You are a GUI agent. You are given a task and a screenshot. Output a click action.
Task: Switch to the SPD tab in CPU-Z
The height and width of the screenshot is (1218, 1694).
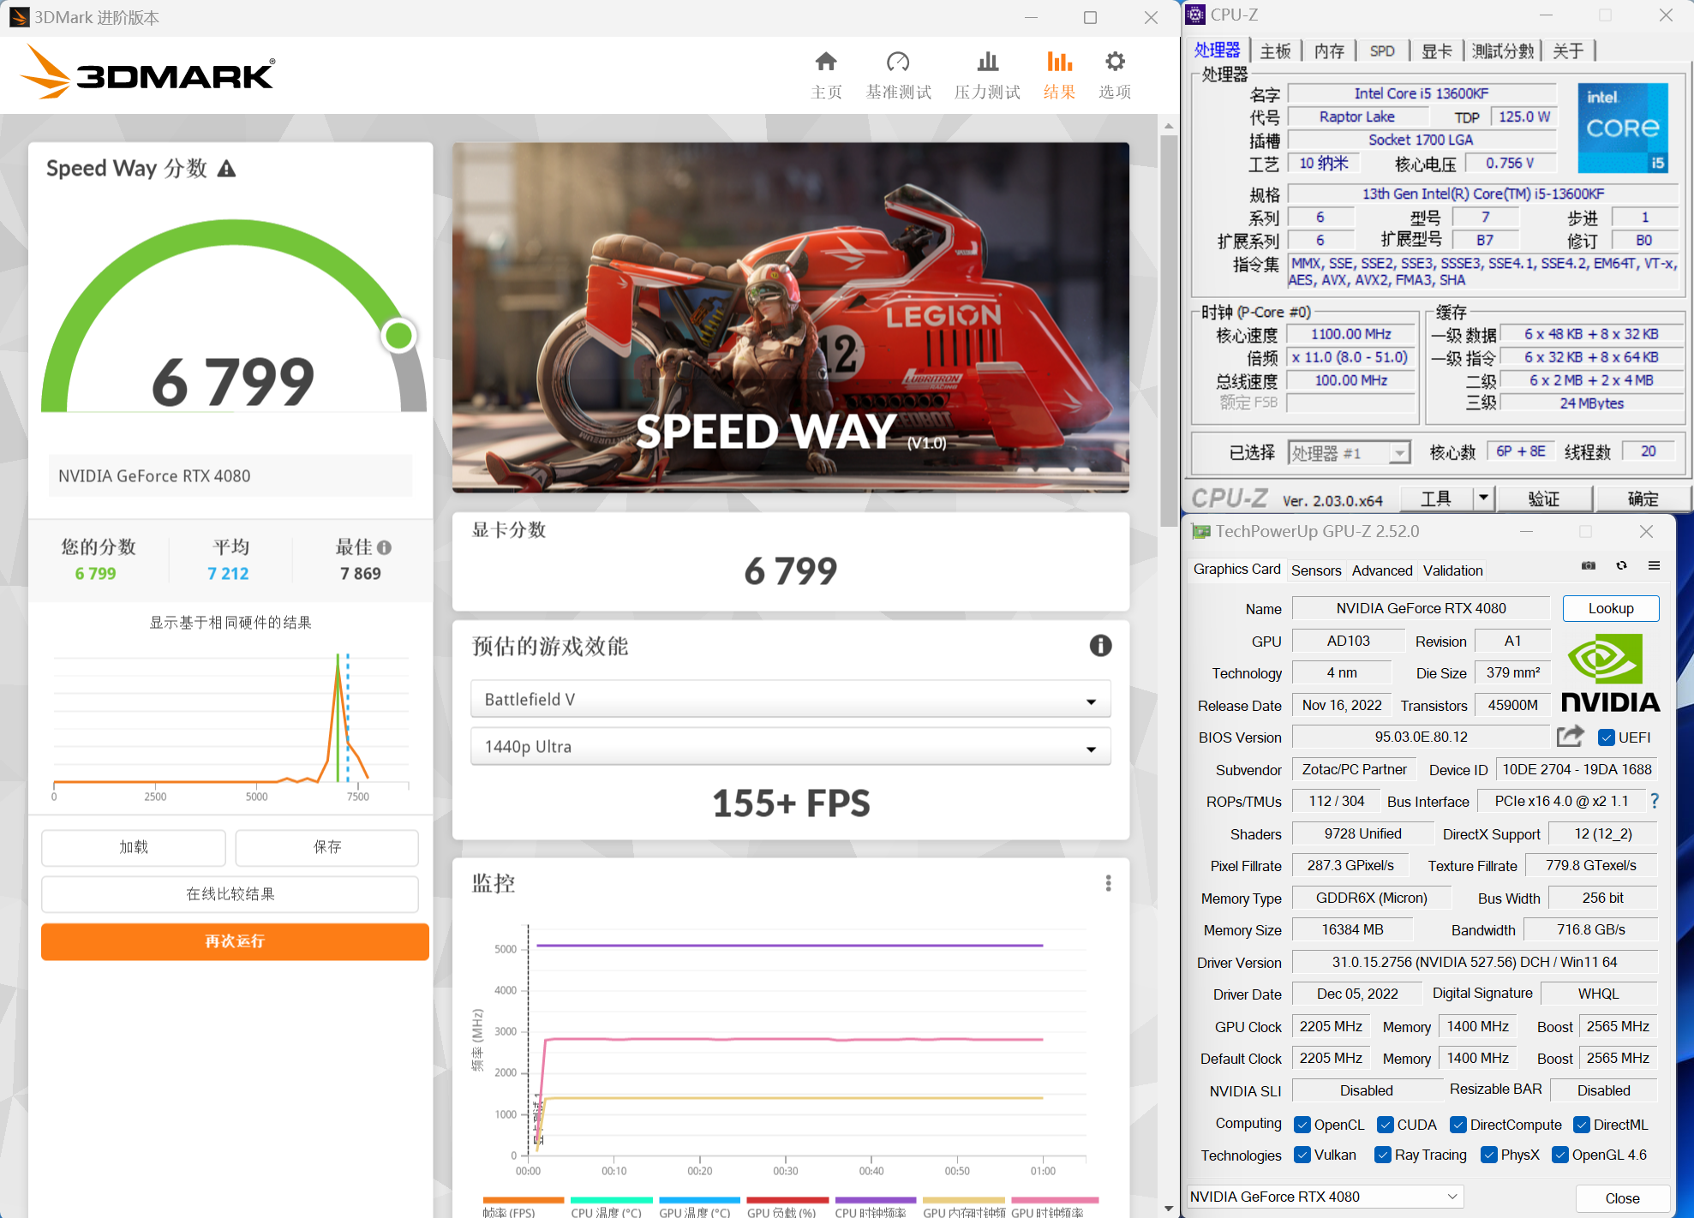[1382, 51]
